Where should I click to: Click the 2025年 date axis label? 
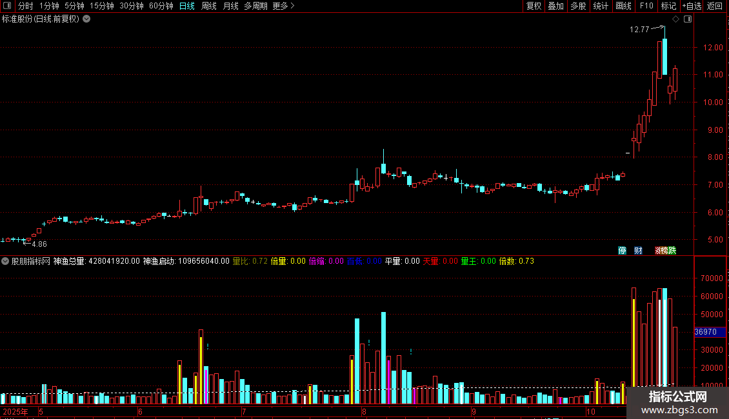pos(15,411)
